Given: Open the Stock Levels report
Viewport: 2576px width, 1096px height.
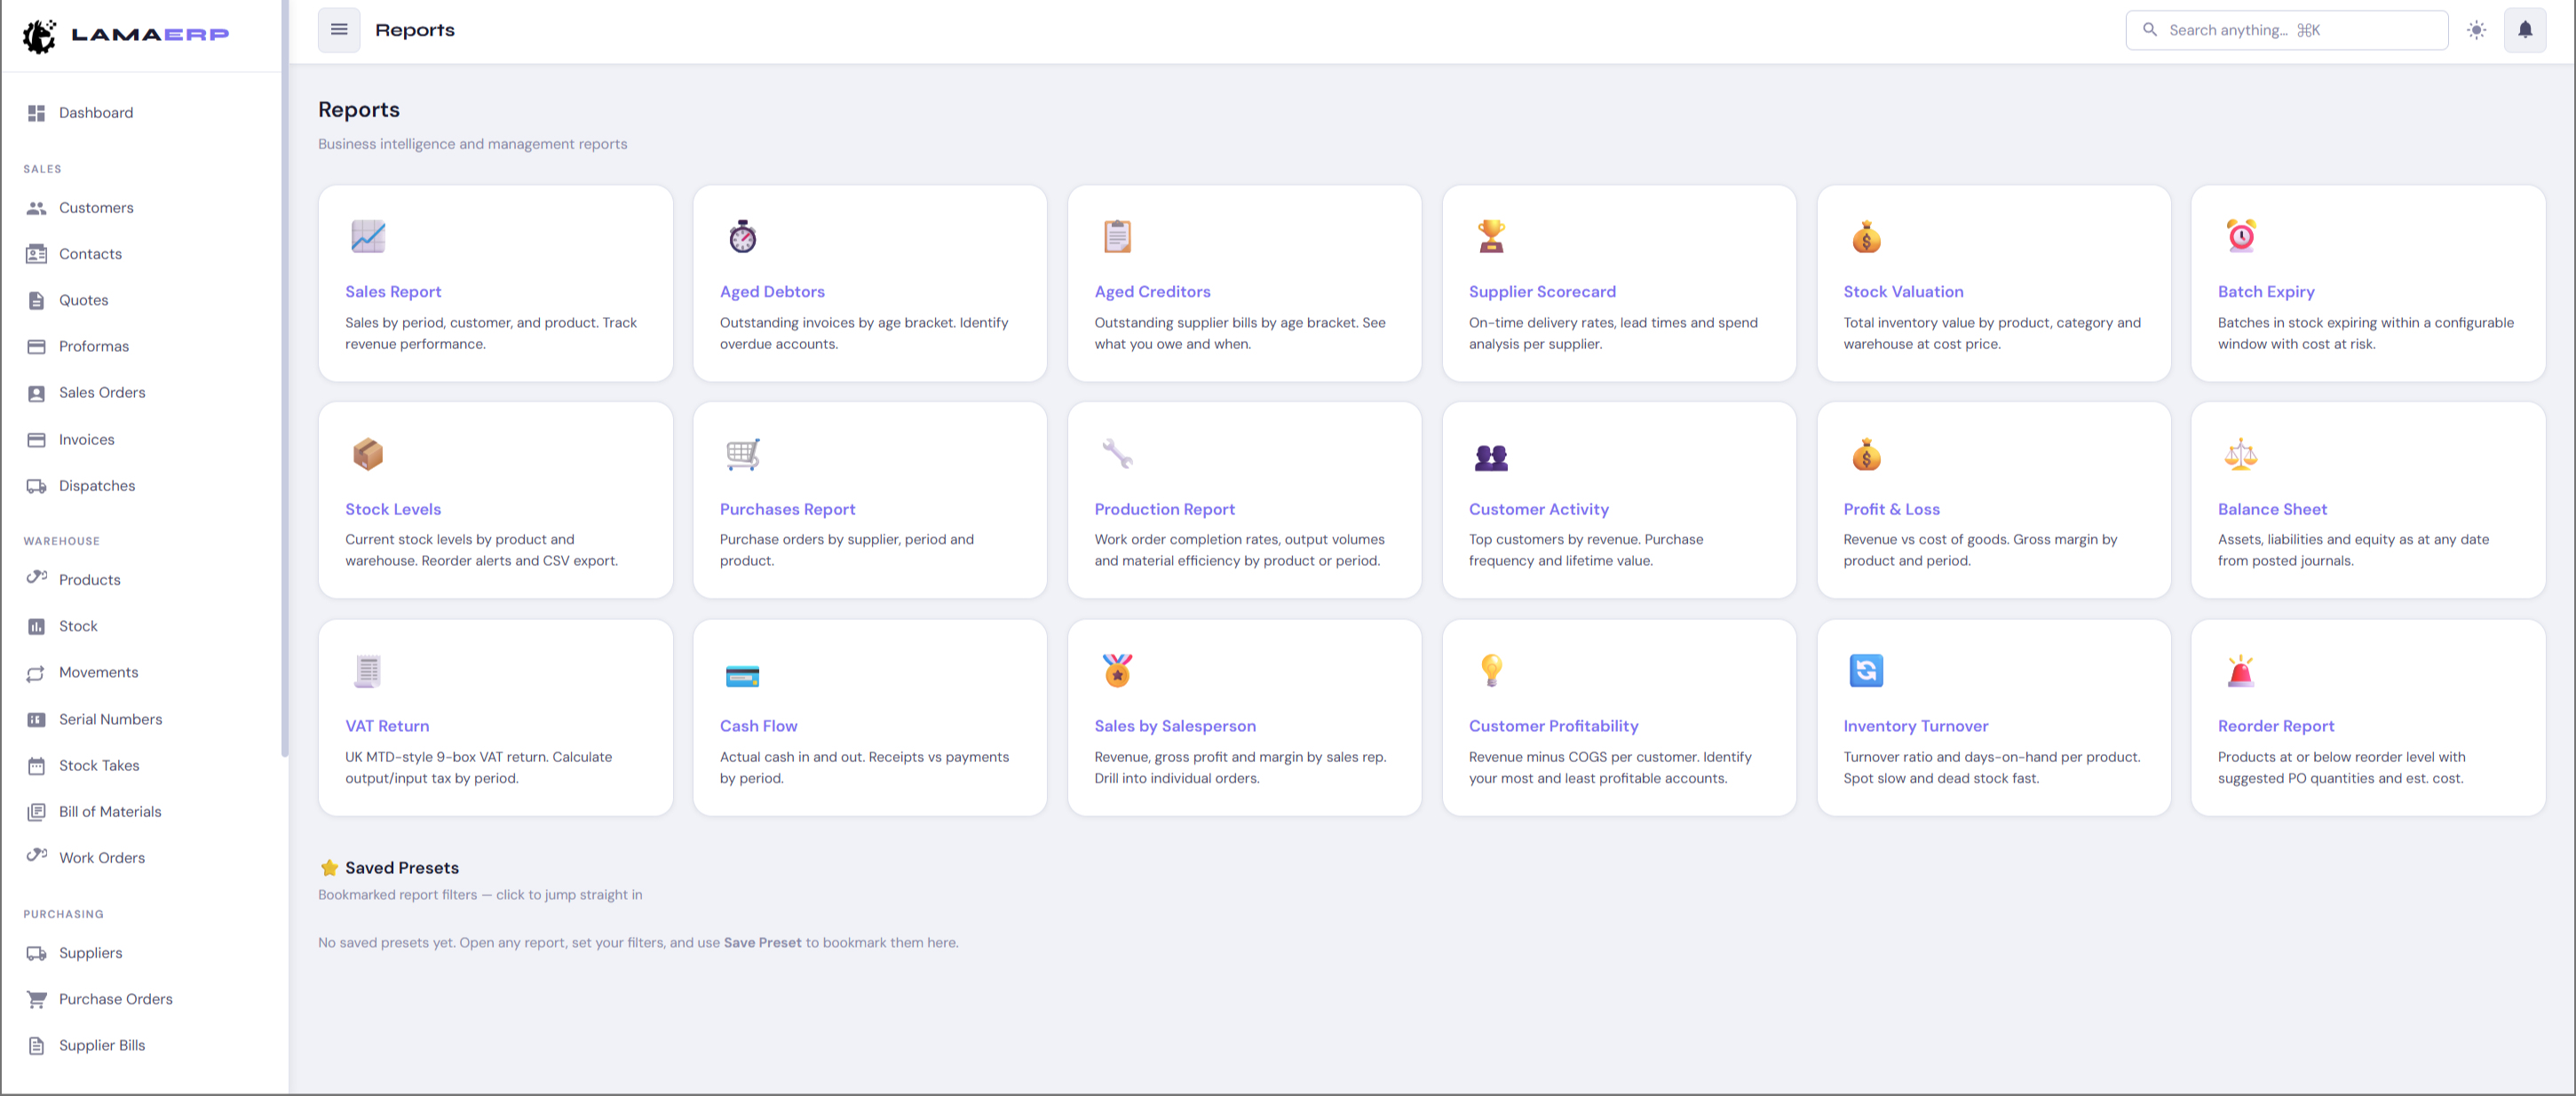Looking at the screenshot, I should (x=393, y=509).
